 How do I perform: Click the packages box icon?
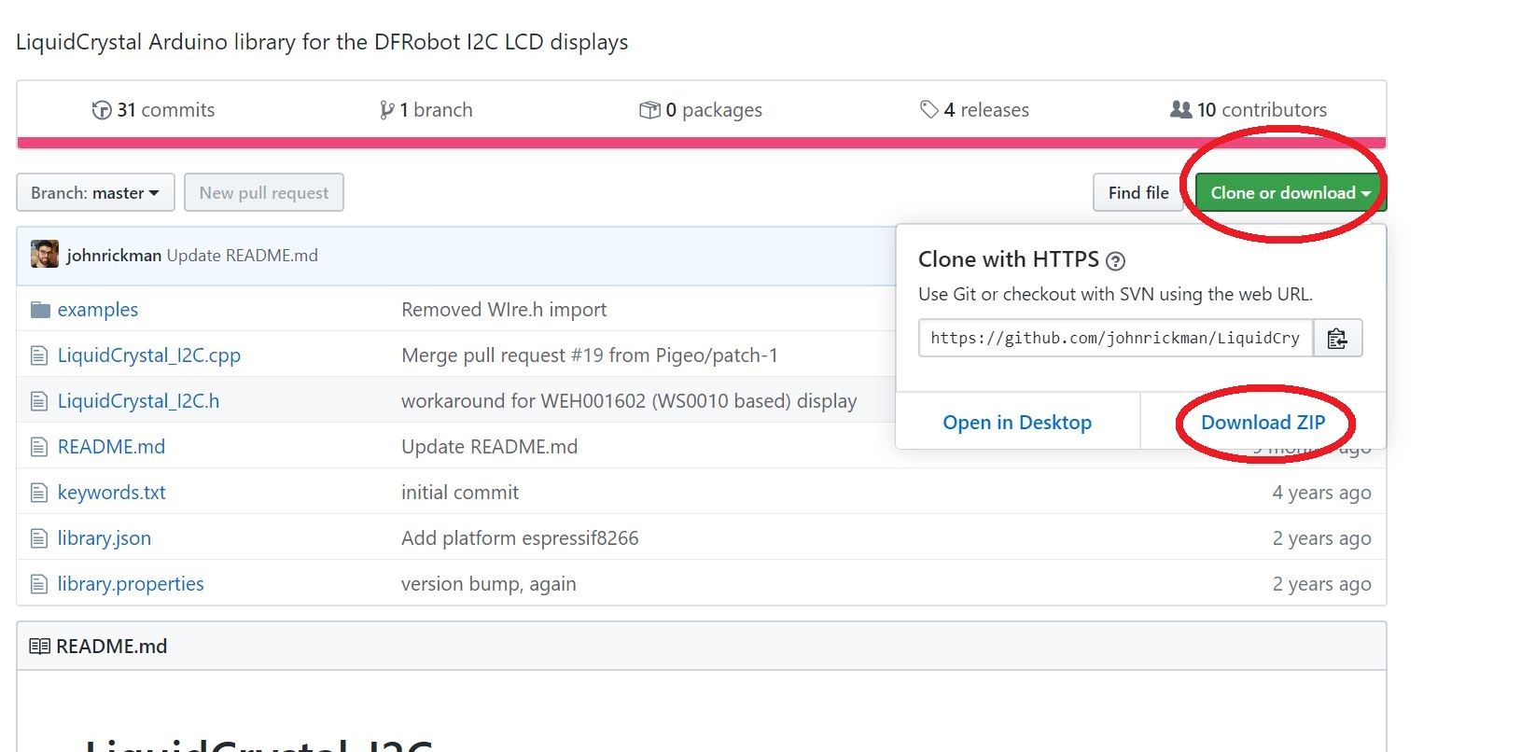tap(649, 110)
